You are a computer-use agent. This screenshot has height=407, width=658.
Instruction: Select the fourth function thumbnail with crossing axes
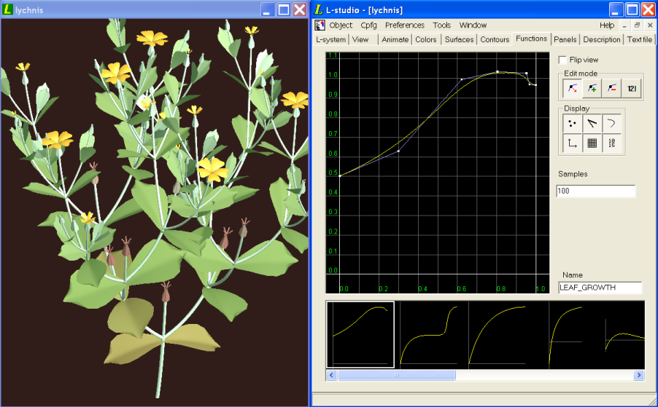(565, 335)
